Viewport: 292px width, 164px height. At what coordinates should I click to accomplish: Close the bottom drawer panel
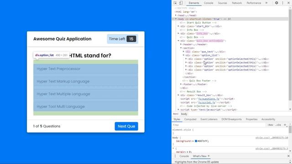288,156
